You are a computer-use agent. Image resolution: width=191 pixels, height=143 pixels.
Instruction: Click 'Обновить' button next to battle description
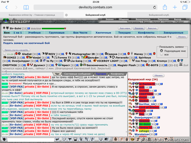click(182, 37)
